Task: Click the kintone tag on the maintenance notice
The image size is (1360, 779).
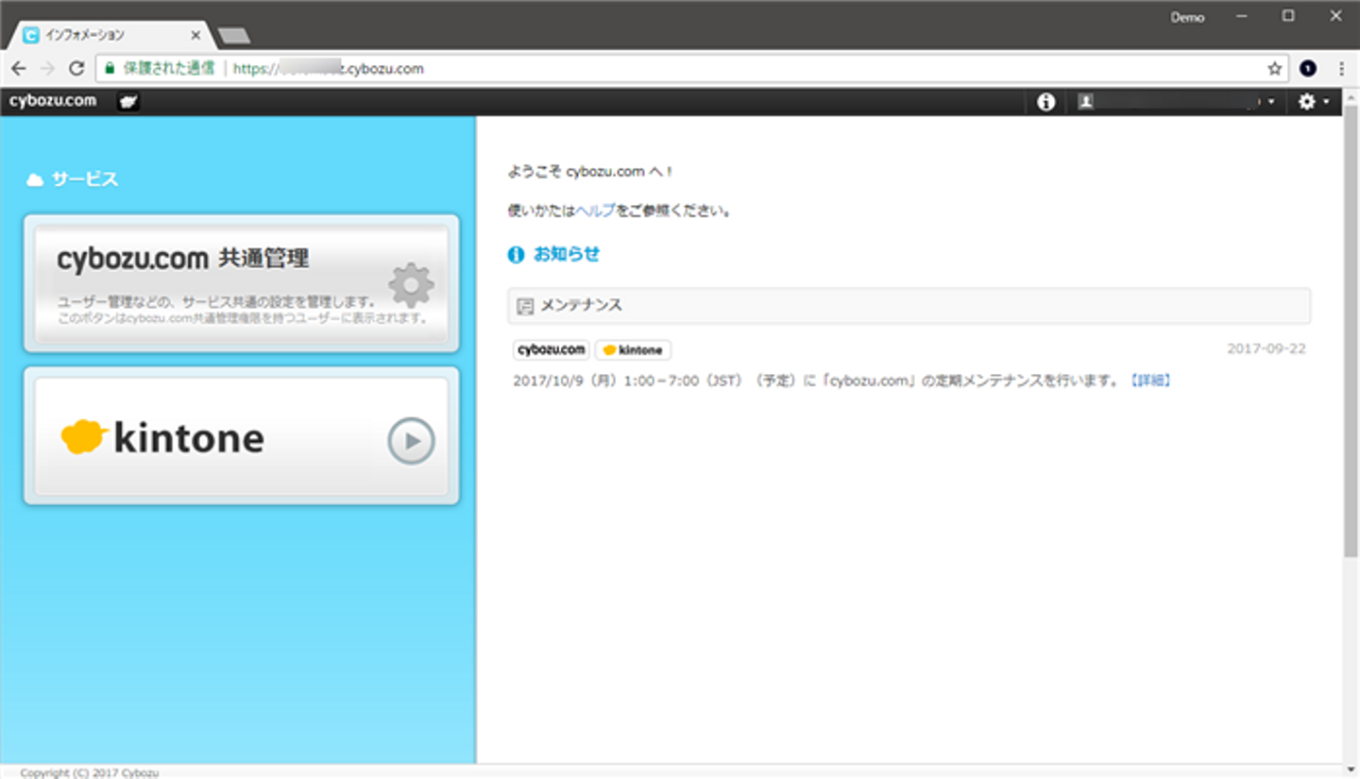Action: 633,349
